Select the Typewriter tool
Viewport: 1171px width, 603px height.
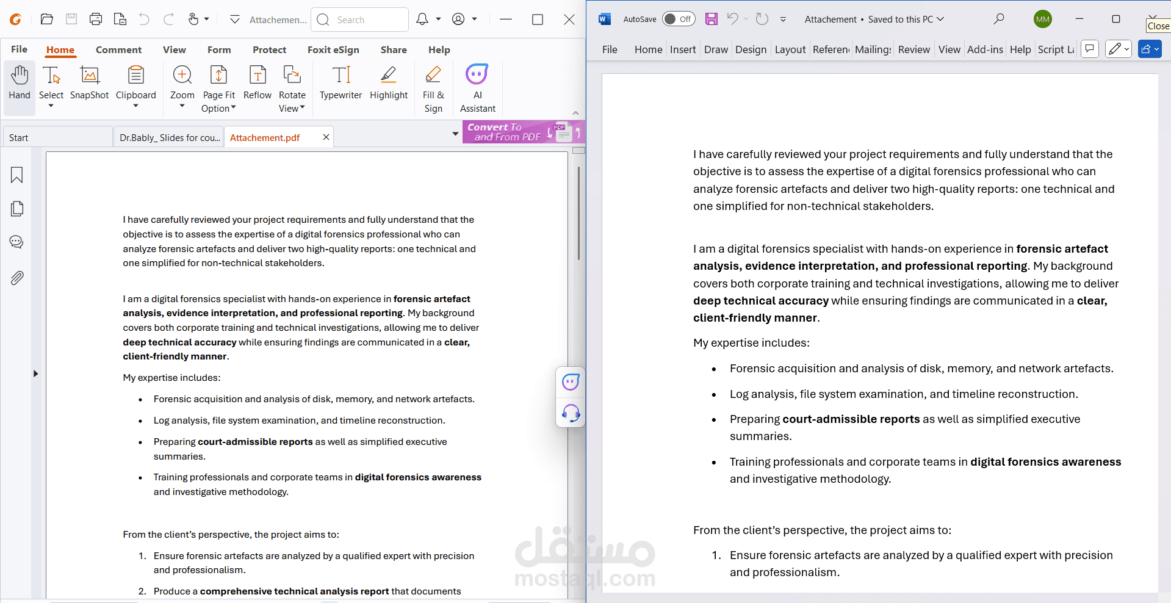(x=340, y=82)
